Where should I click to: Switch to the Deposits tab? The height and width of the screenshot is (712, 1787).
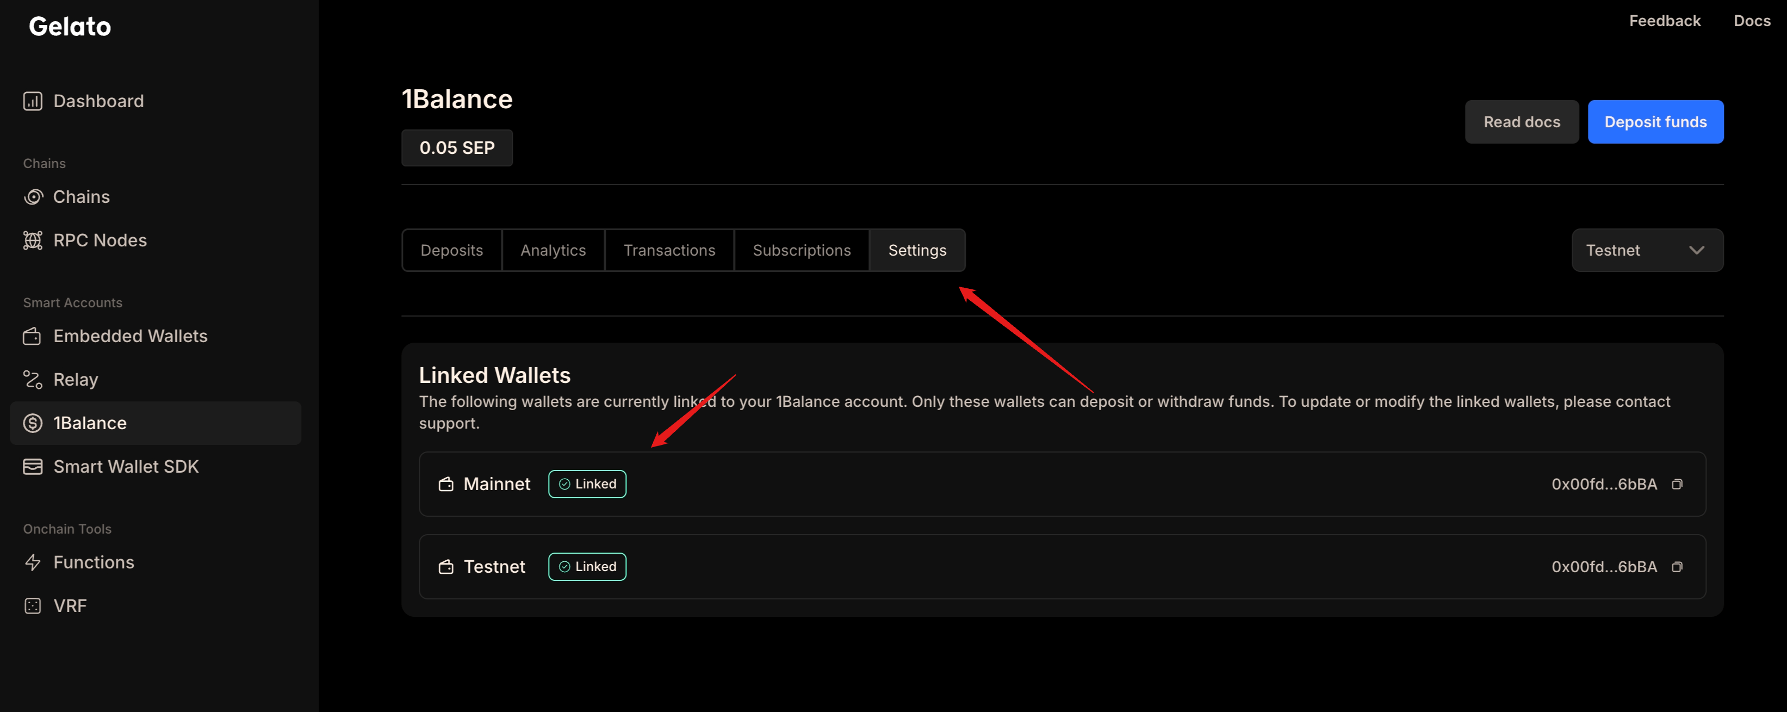coord(451,251)
